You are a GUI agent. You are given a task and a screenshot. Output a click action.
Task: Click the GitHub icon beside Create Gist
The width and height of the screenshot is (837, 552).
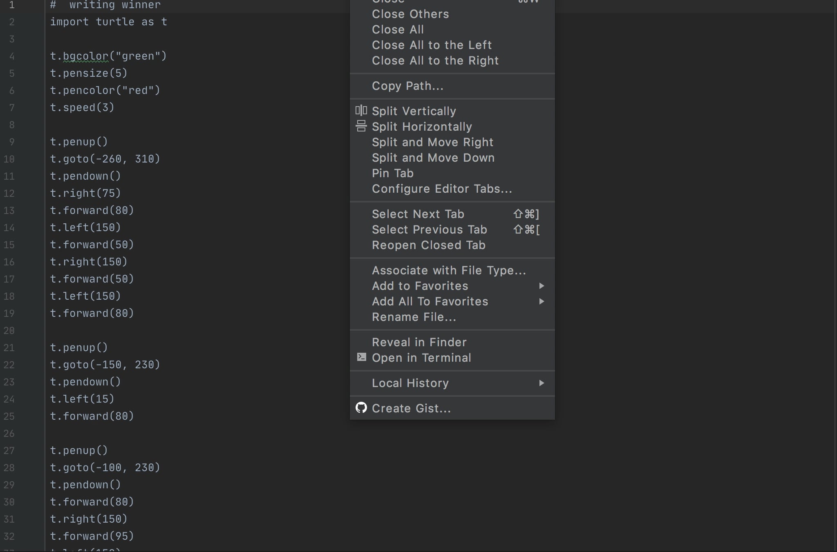tap(361, 407)
